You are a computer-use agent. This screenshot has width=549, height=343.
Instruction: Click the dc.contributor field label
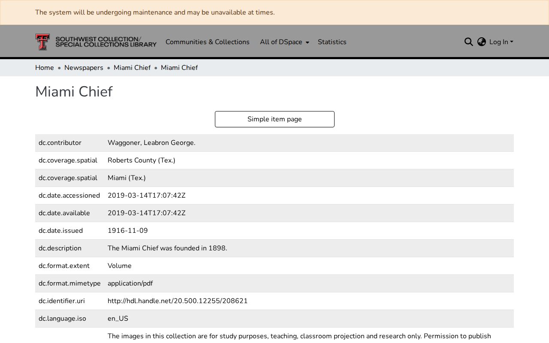tap(60, 143)
